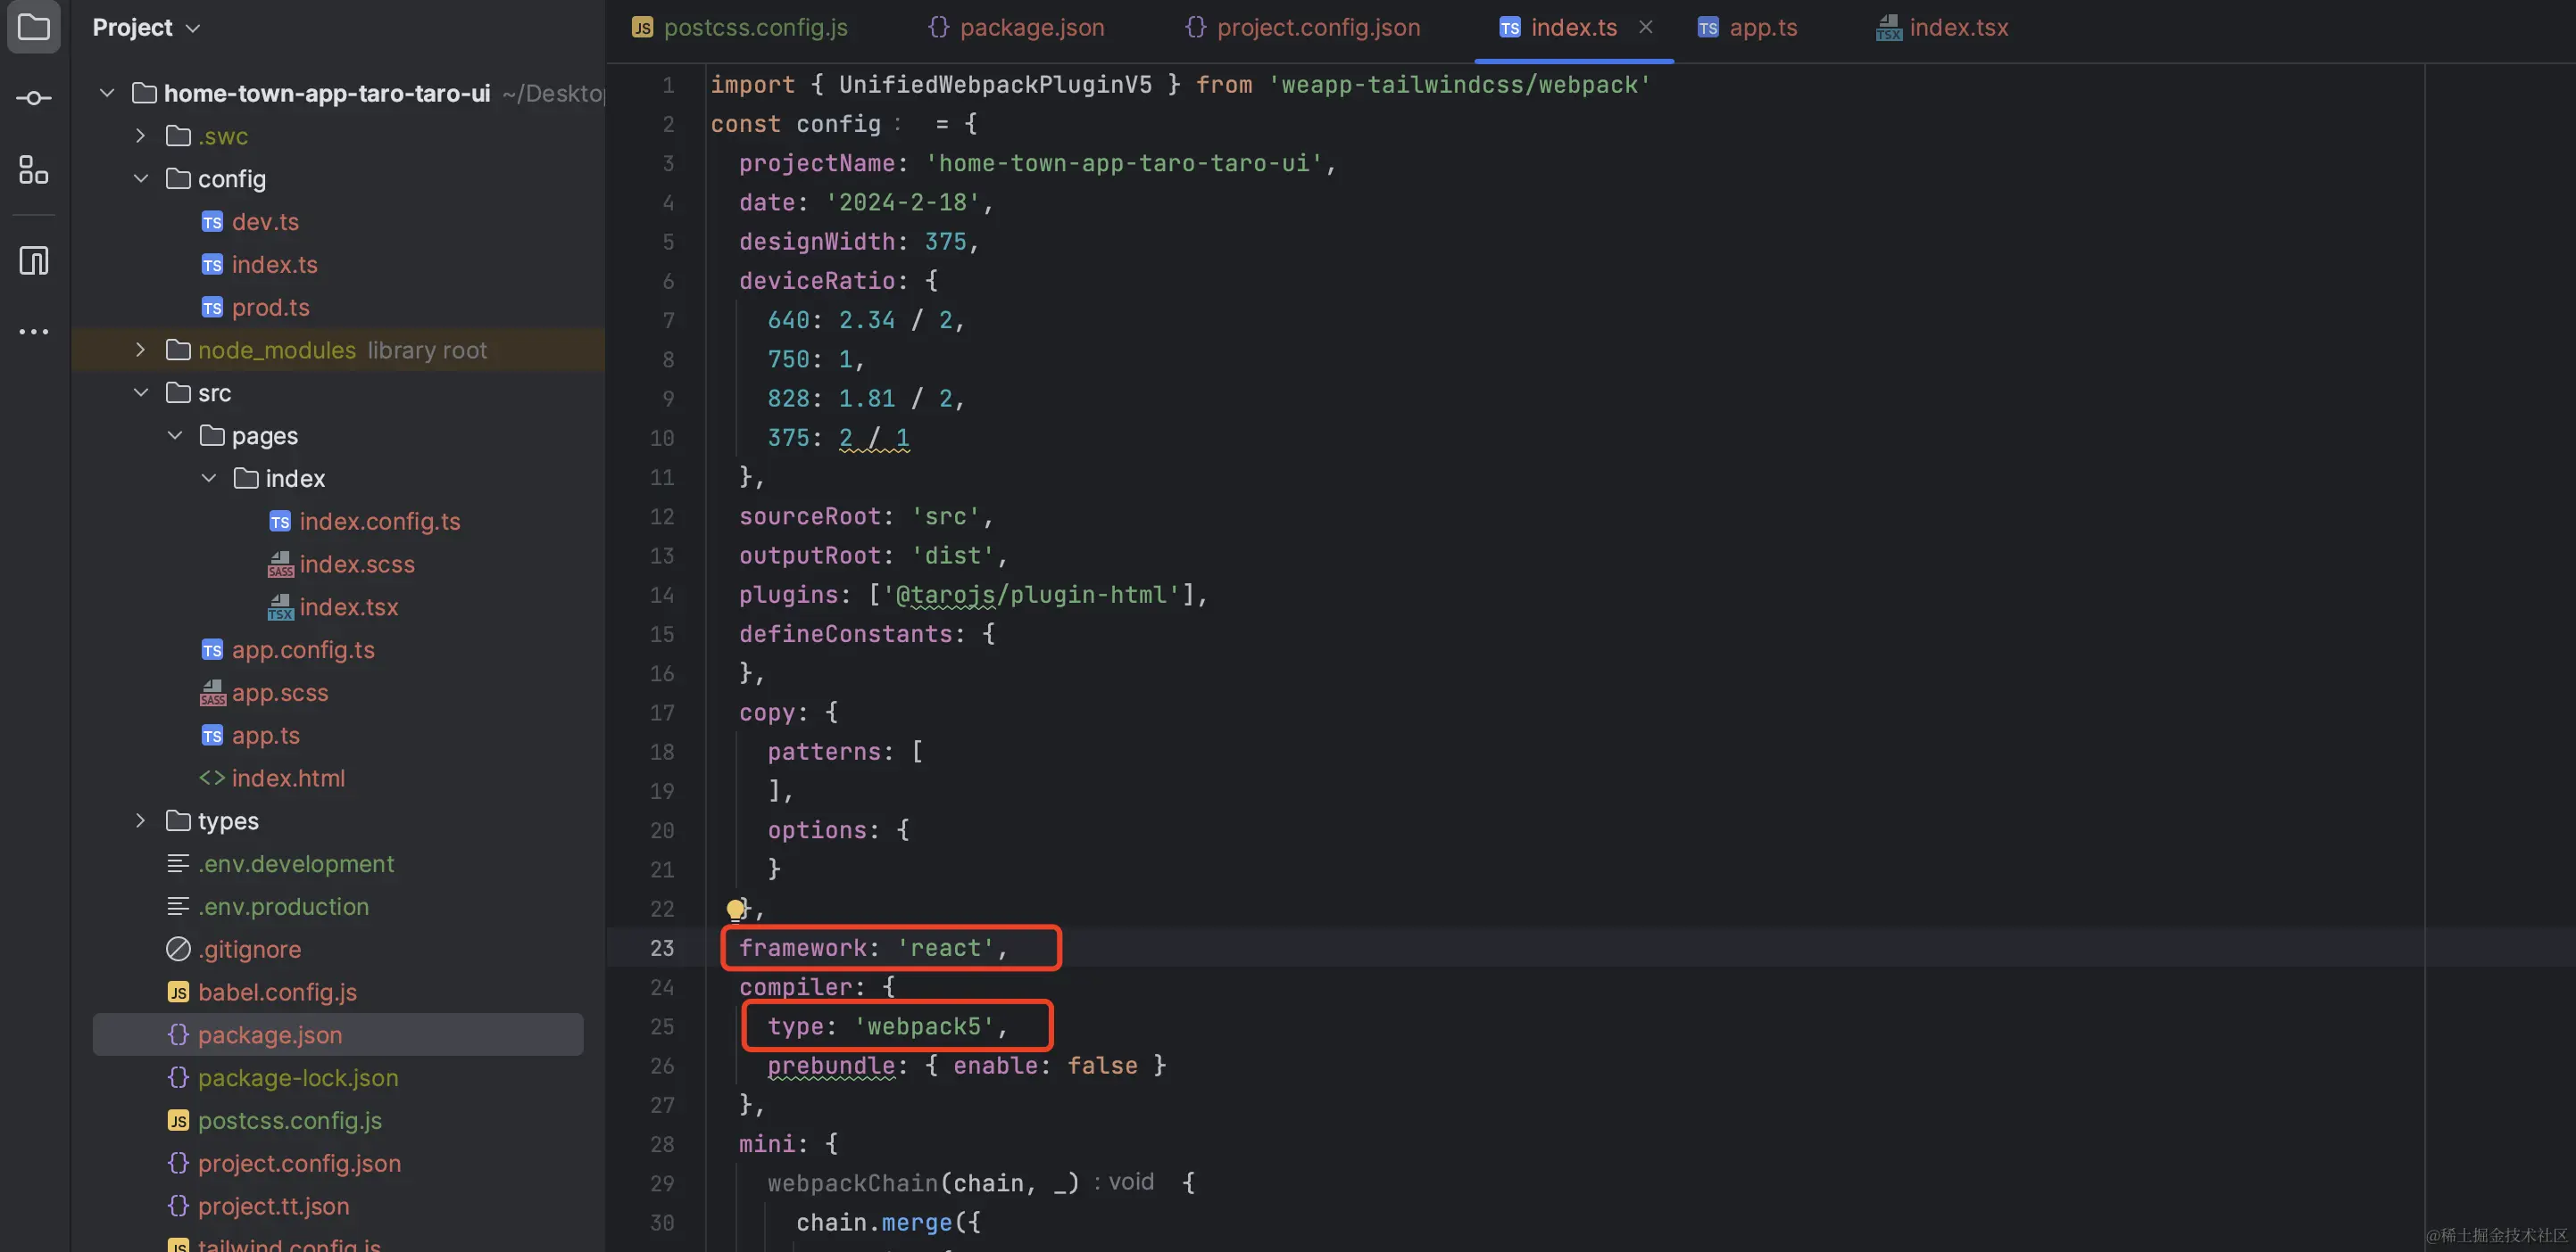Open the Project view mode dropdown
Viewport: 2576px width, 1252px height.
pos(192,27)
